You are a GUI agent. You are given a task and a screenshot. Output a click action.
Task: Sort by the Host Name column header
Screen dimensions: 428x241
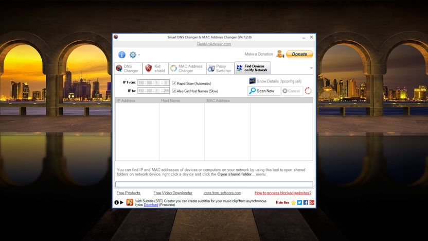[x=182, y=100]
